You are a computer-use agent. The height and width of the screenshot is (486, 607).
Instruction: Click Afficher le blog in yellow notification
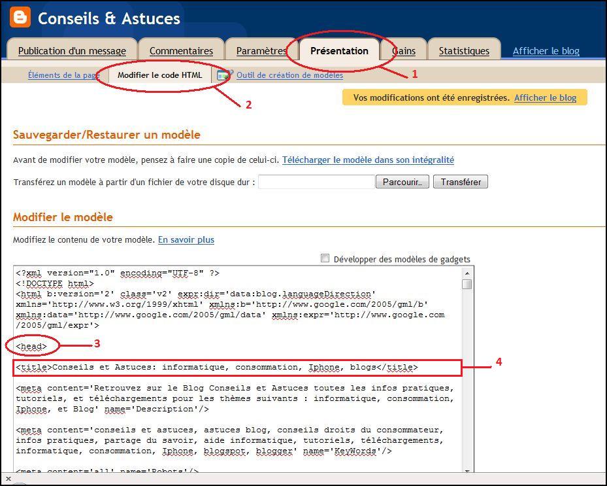(x=545, y=97)
